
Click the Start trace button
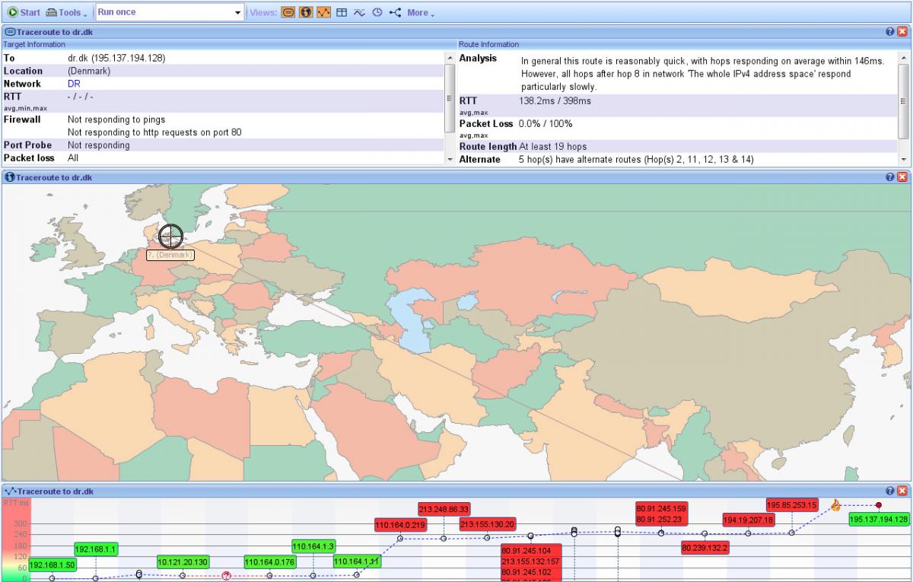(x=24, y=12)
